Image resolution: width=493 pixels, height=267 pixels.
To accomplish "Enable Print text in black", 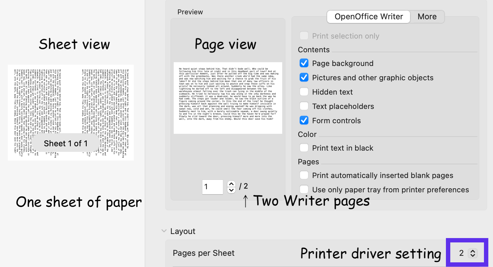I will (x=304, y=148).
